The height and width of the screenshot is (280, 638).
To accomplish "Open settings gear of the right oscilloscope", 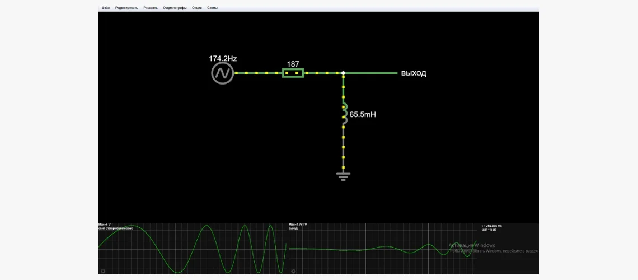I will click(x=293, y=271).
